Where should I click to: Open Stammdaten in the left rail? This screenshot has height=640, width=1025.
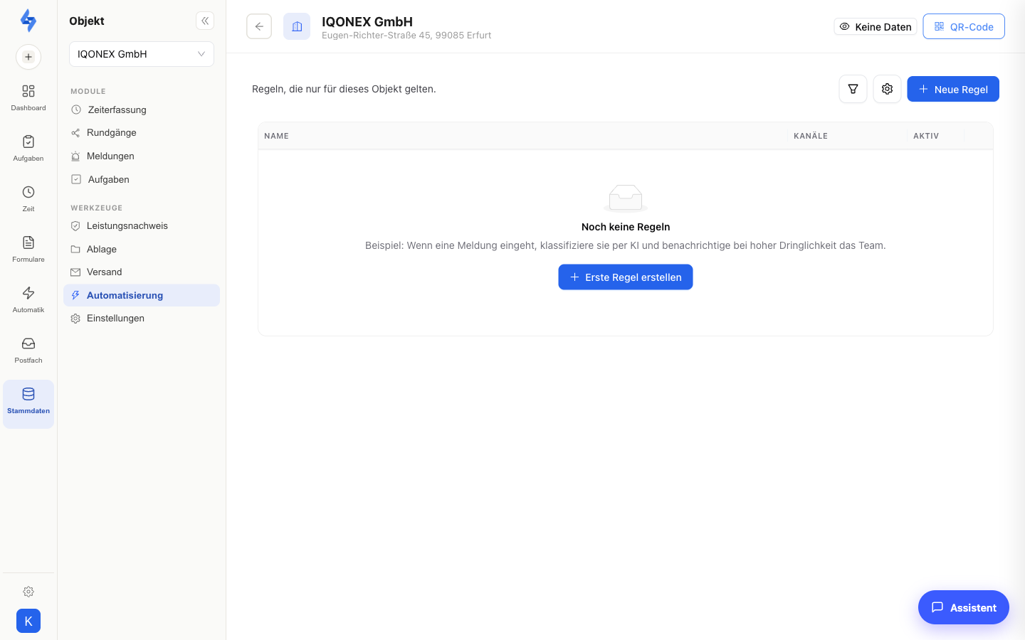(x=28, y=404)
